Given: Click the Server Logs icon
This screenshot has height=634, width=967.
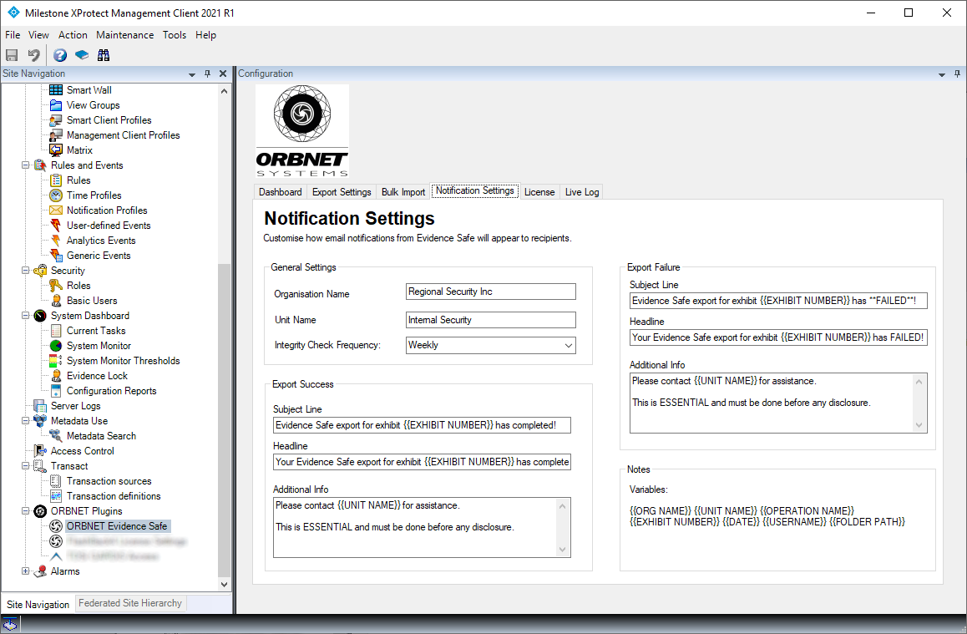Looking at the screenshot, I should click(40, 406).
